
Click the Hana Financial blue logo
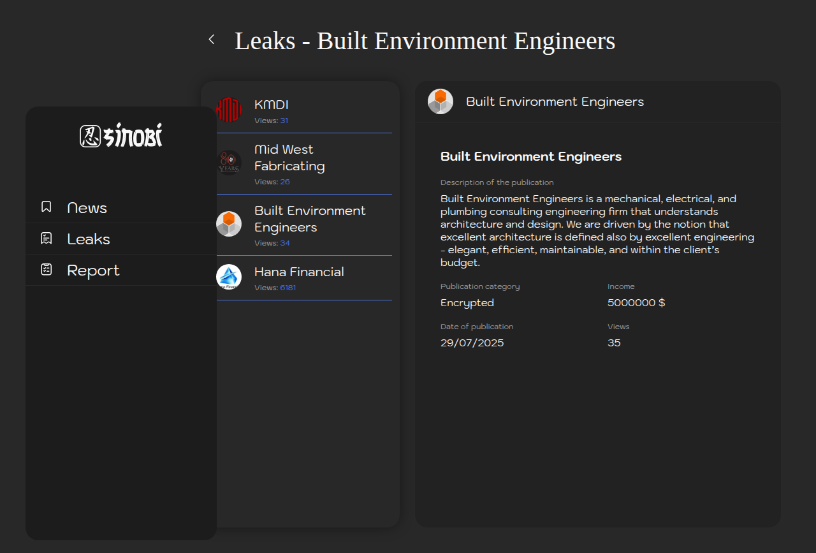[x=229, y=277]
